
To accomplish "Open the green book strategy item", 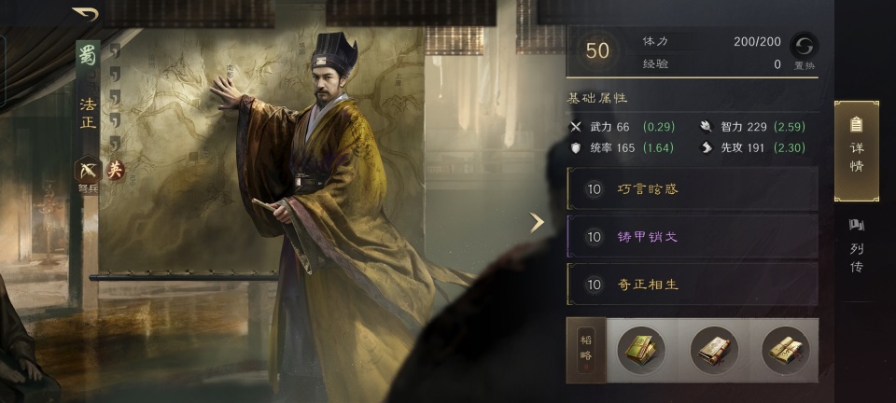I will [x=640, y=350].
